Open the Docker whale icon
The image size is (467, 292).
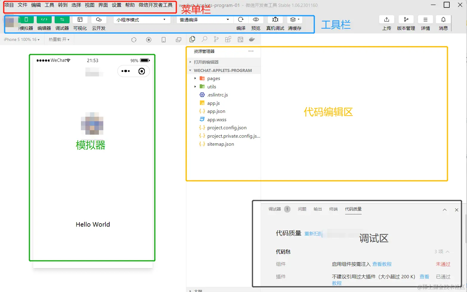point(252,39)
